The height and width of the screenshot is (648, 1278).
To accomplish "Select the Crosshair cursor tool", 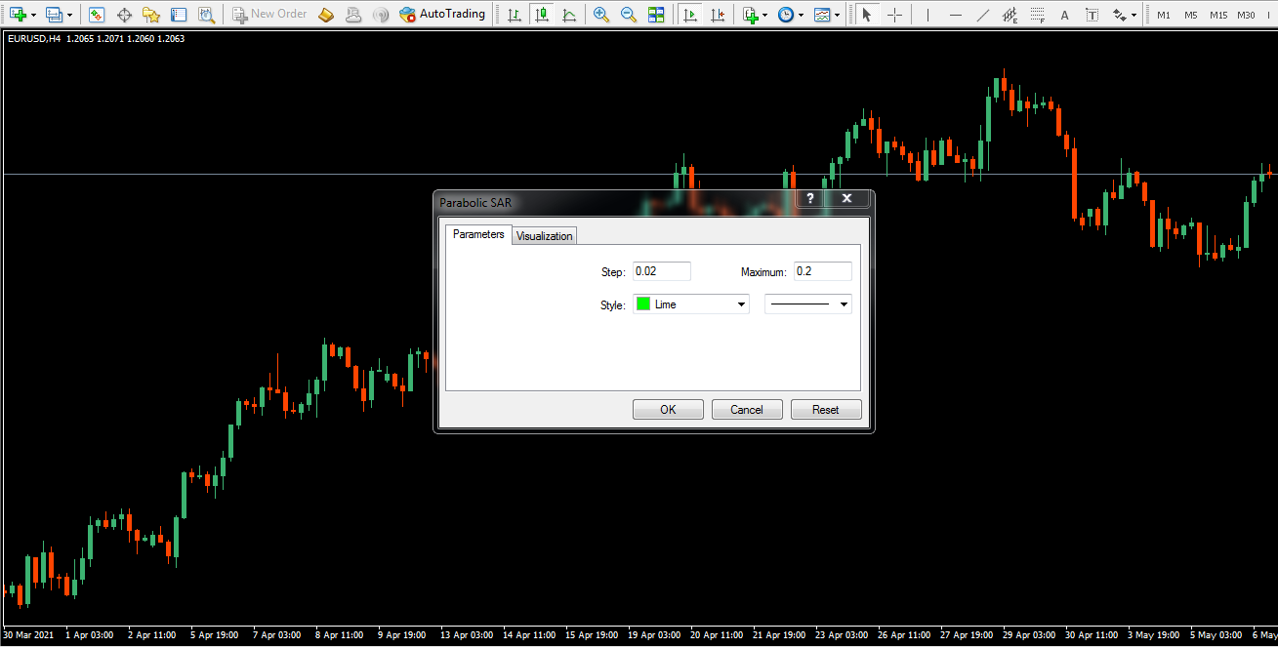I will click(x=894, y=15).
